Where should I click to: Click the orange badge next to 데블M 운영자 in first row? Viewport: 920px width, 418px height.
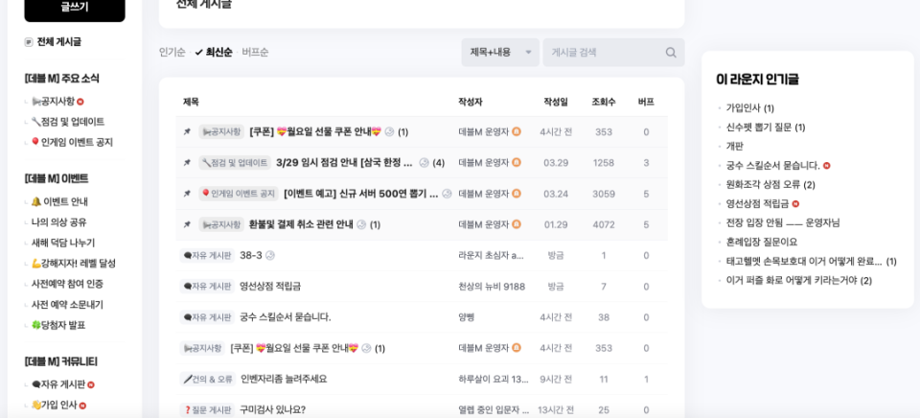(517, 131)
